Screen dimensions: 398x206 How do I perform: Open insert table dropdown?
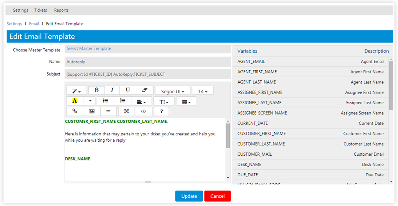[186, 102]
